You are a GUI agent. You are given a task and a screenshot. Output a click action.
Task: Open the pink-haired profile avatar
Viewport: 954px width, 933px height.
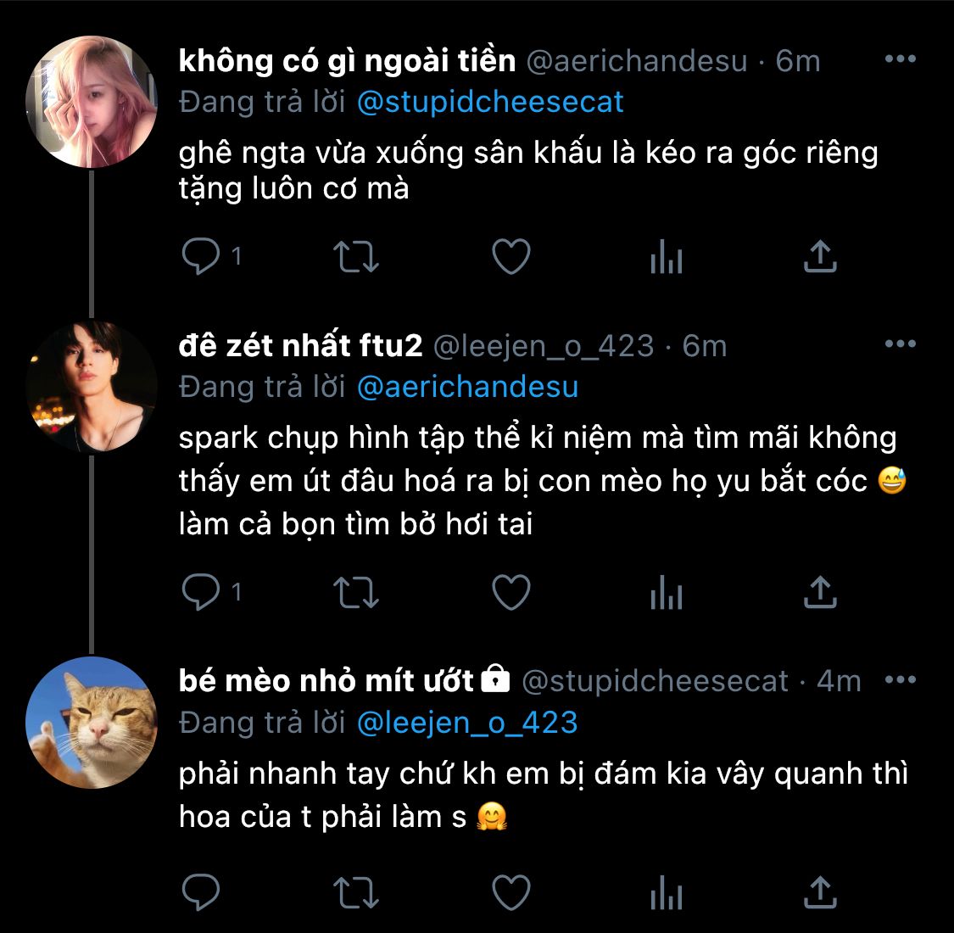pos(92,102)
